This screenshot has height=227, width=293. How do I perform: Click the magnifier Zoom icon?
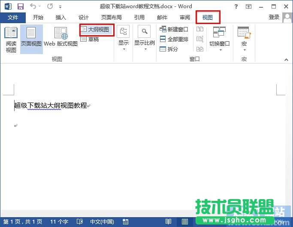[x=144, y=31]
